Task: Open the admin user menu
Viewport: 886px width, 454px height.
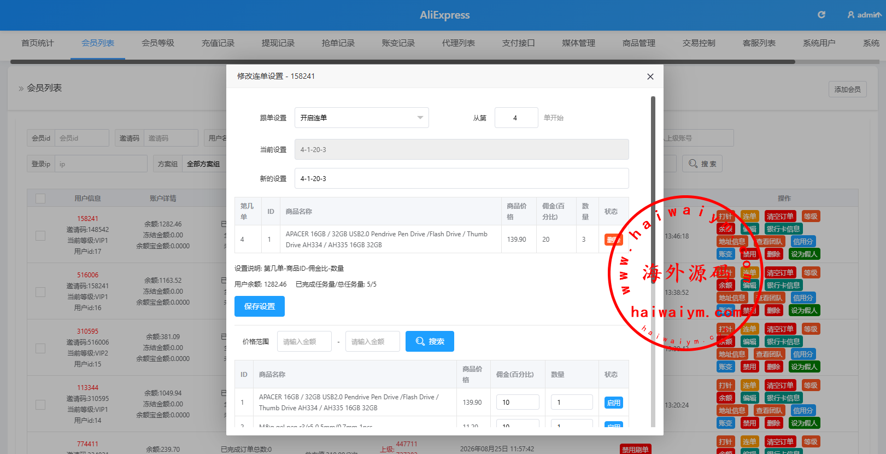Action: (x=864, y=15)
